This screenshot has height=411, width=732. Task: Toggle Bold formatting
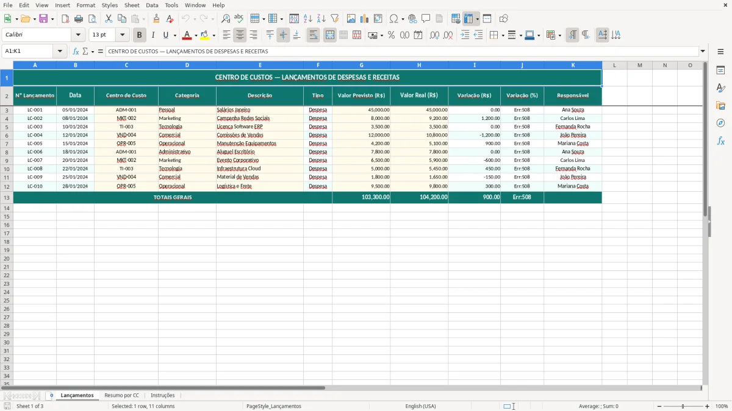tap(140, 35)
